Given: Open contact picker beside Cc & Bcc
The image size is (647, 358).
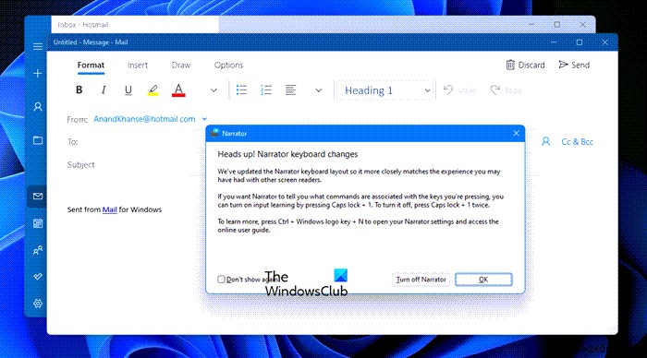Looking at the screenshot, I should pyautogui.click(x=546, y=142).
